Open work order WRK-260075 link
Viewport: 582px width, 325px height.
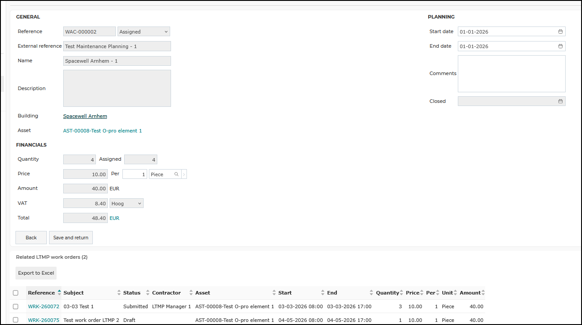coord(43,320)
